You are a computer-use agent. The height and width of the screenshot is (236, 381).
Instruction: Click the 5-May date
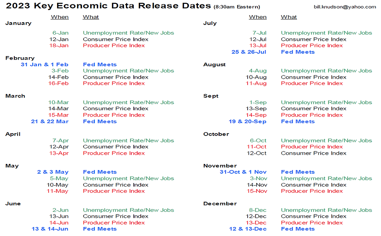pyautogui.click(x=59, y=179)
